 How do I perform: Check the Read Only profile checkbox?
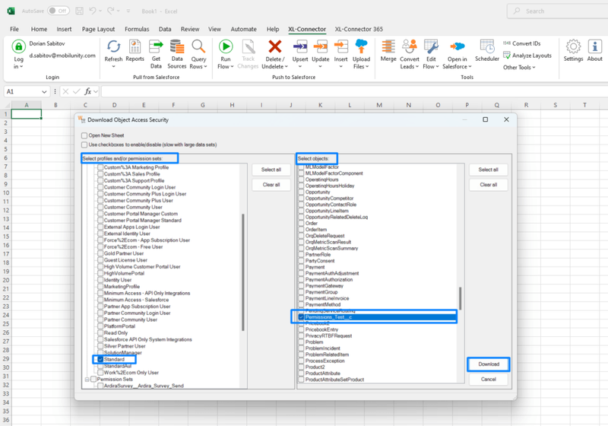[100, 333]
